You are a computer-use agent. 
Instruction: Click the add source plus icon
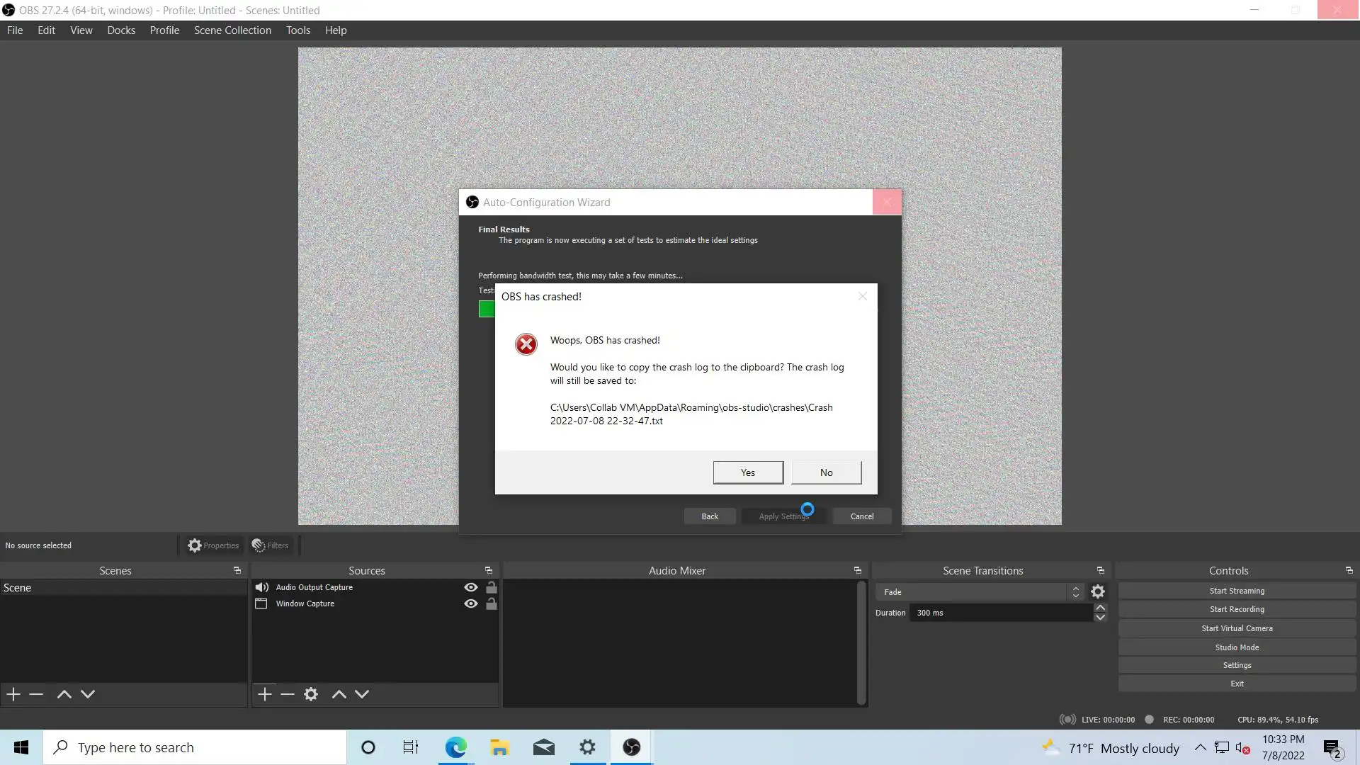265,694
